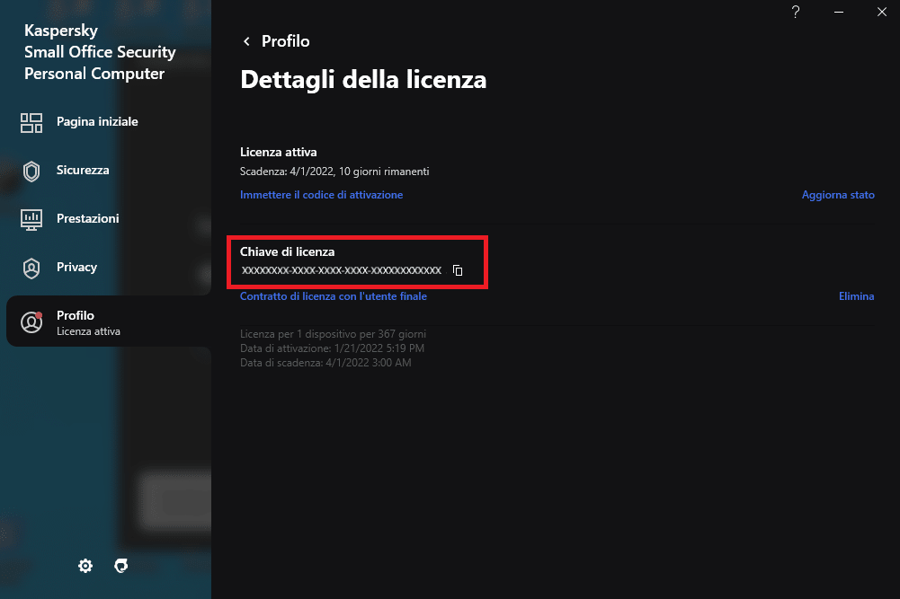Click the Profilo breadcrumb label at top

(x=285, y=42)
